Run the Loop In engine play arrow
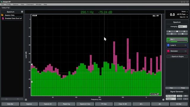190x107 pixels. point(185,45)
